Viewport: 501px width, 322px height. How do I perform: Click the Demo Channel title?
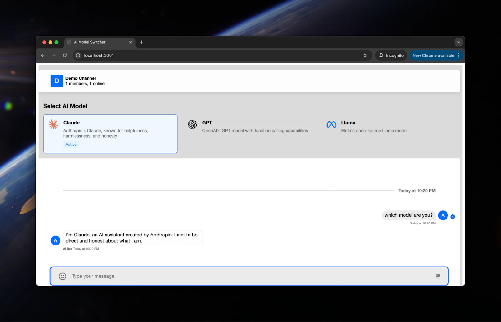[80, 78]
